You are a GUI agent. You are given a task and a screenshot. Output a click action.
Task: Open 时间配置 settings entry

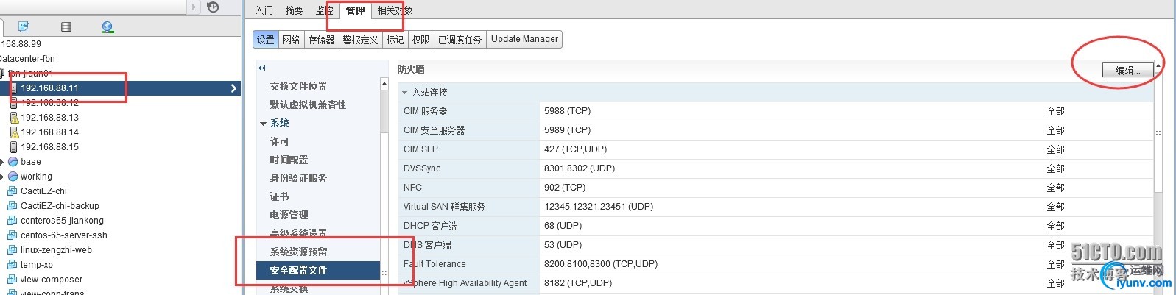289,160
